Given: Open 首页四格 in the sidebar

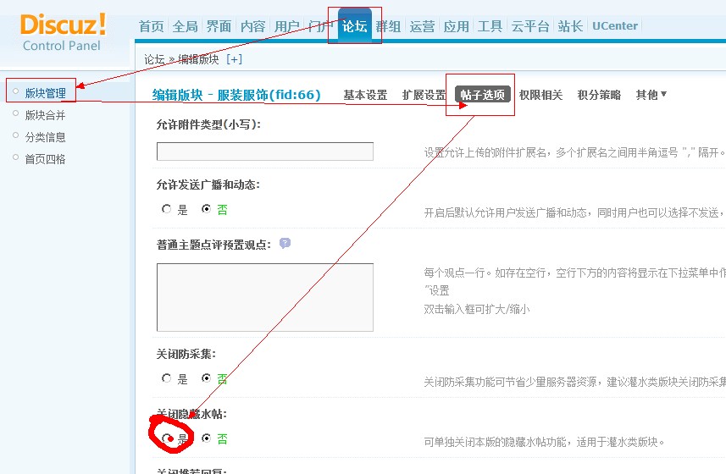Looking at the screenshot, I should coord(46,159).
